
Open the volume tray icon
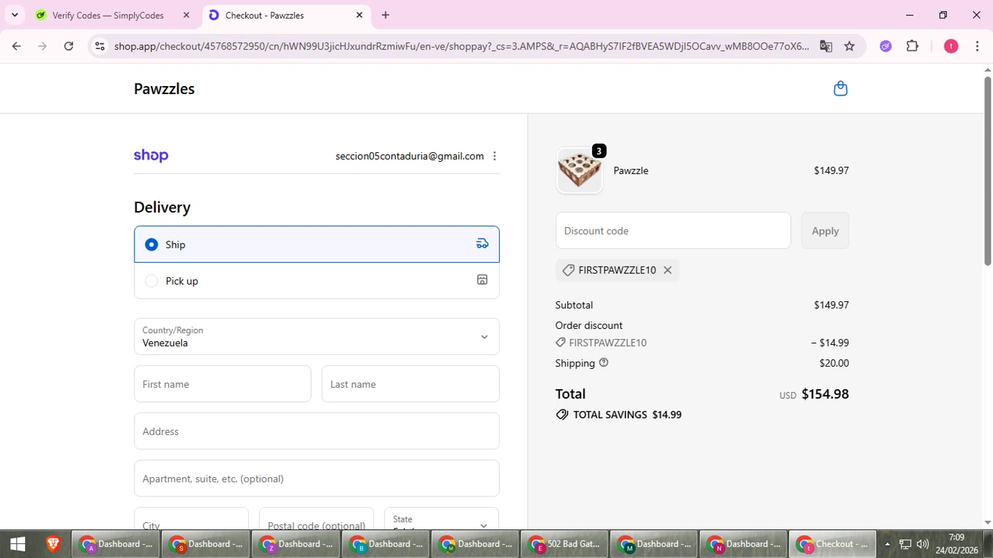pyautogui.click(x=922, y=544)
